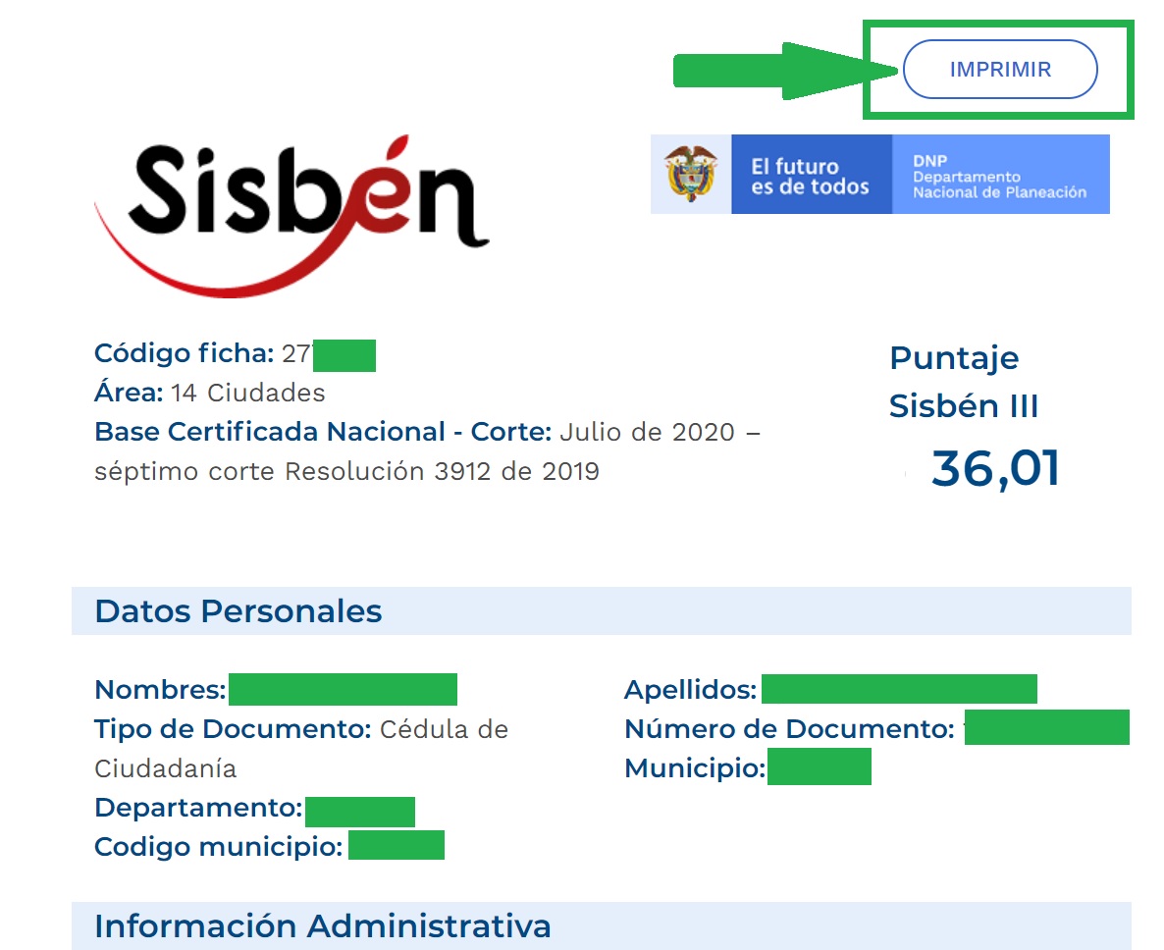The height and width of the screenshot is (950, 1164).
Task: Click the redacted Nombres field value
Action: (x=343, y=690)
